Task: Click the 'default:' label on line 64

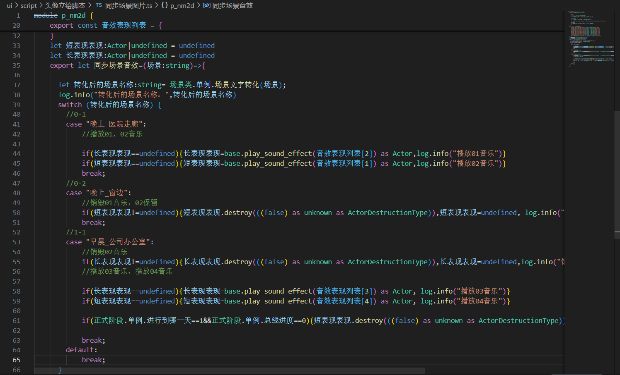Action: pos(81,350)
